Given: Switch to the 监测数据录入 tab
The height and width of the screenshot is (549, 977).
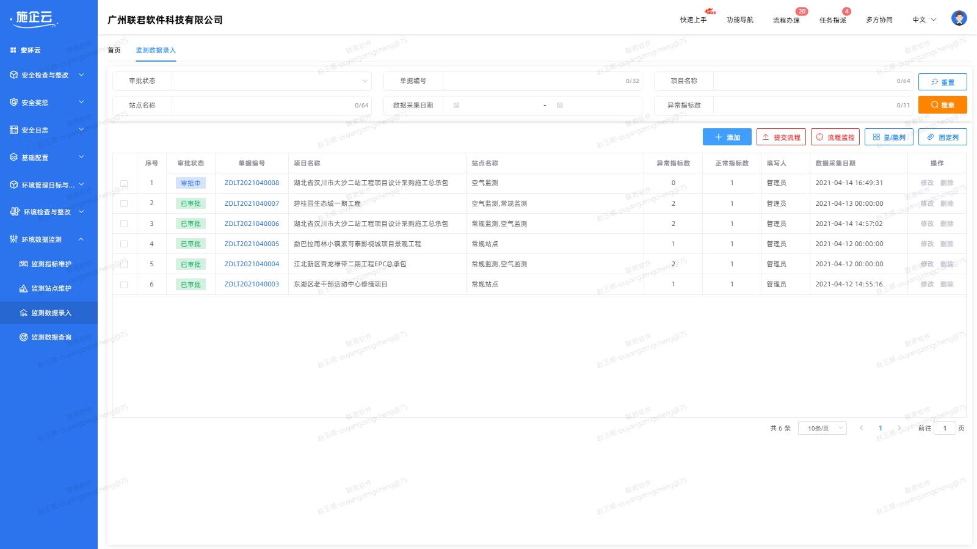Looking at the screenshot, I should [156, 50].
